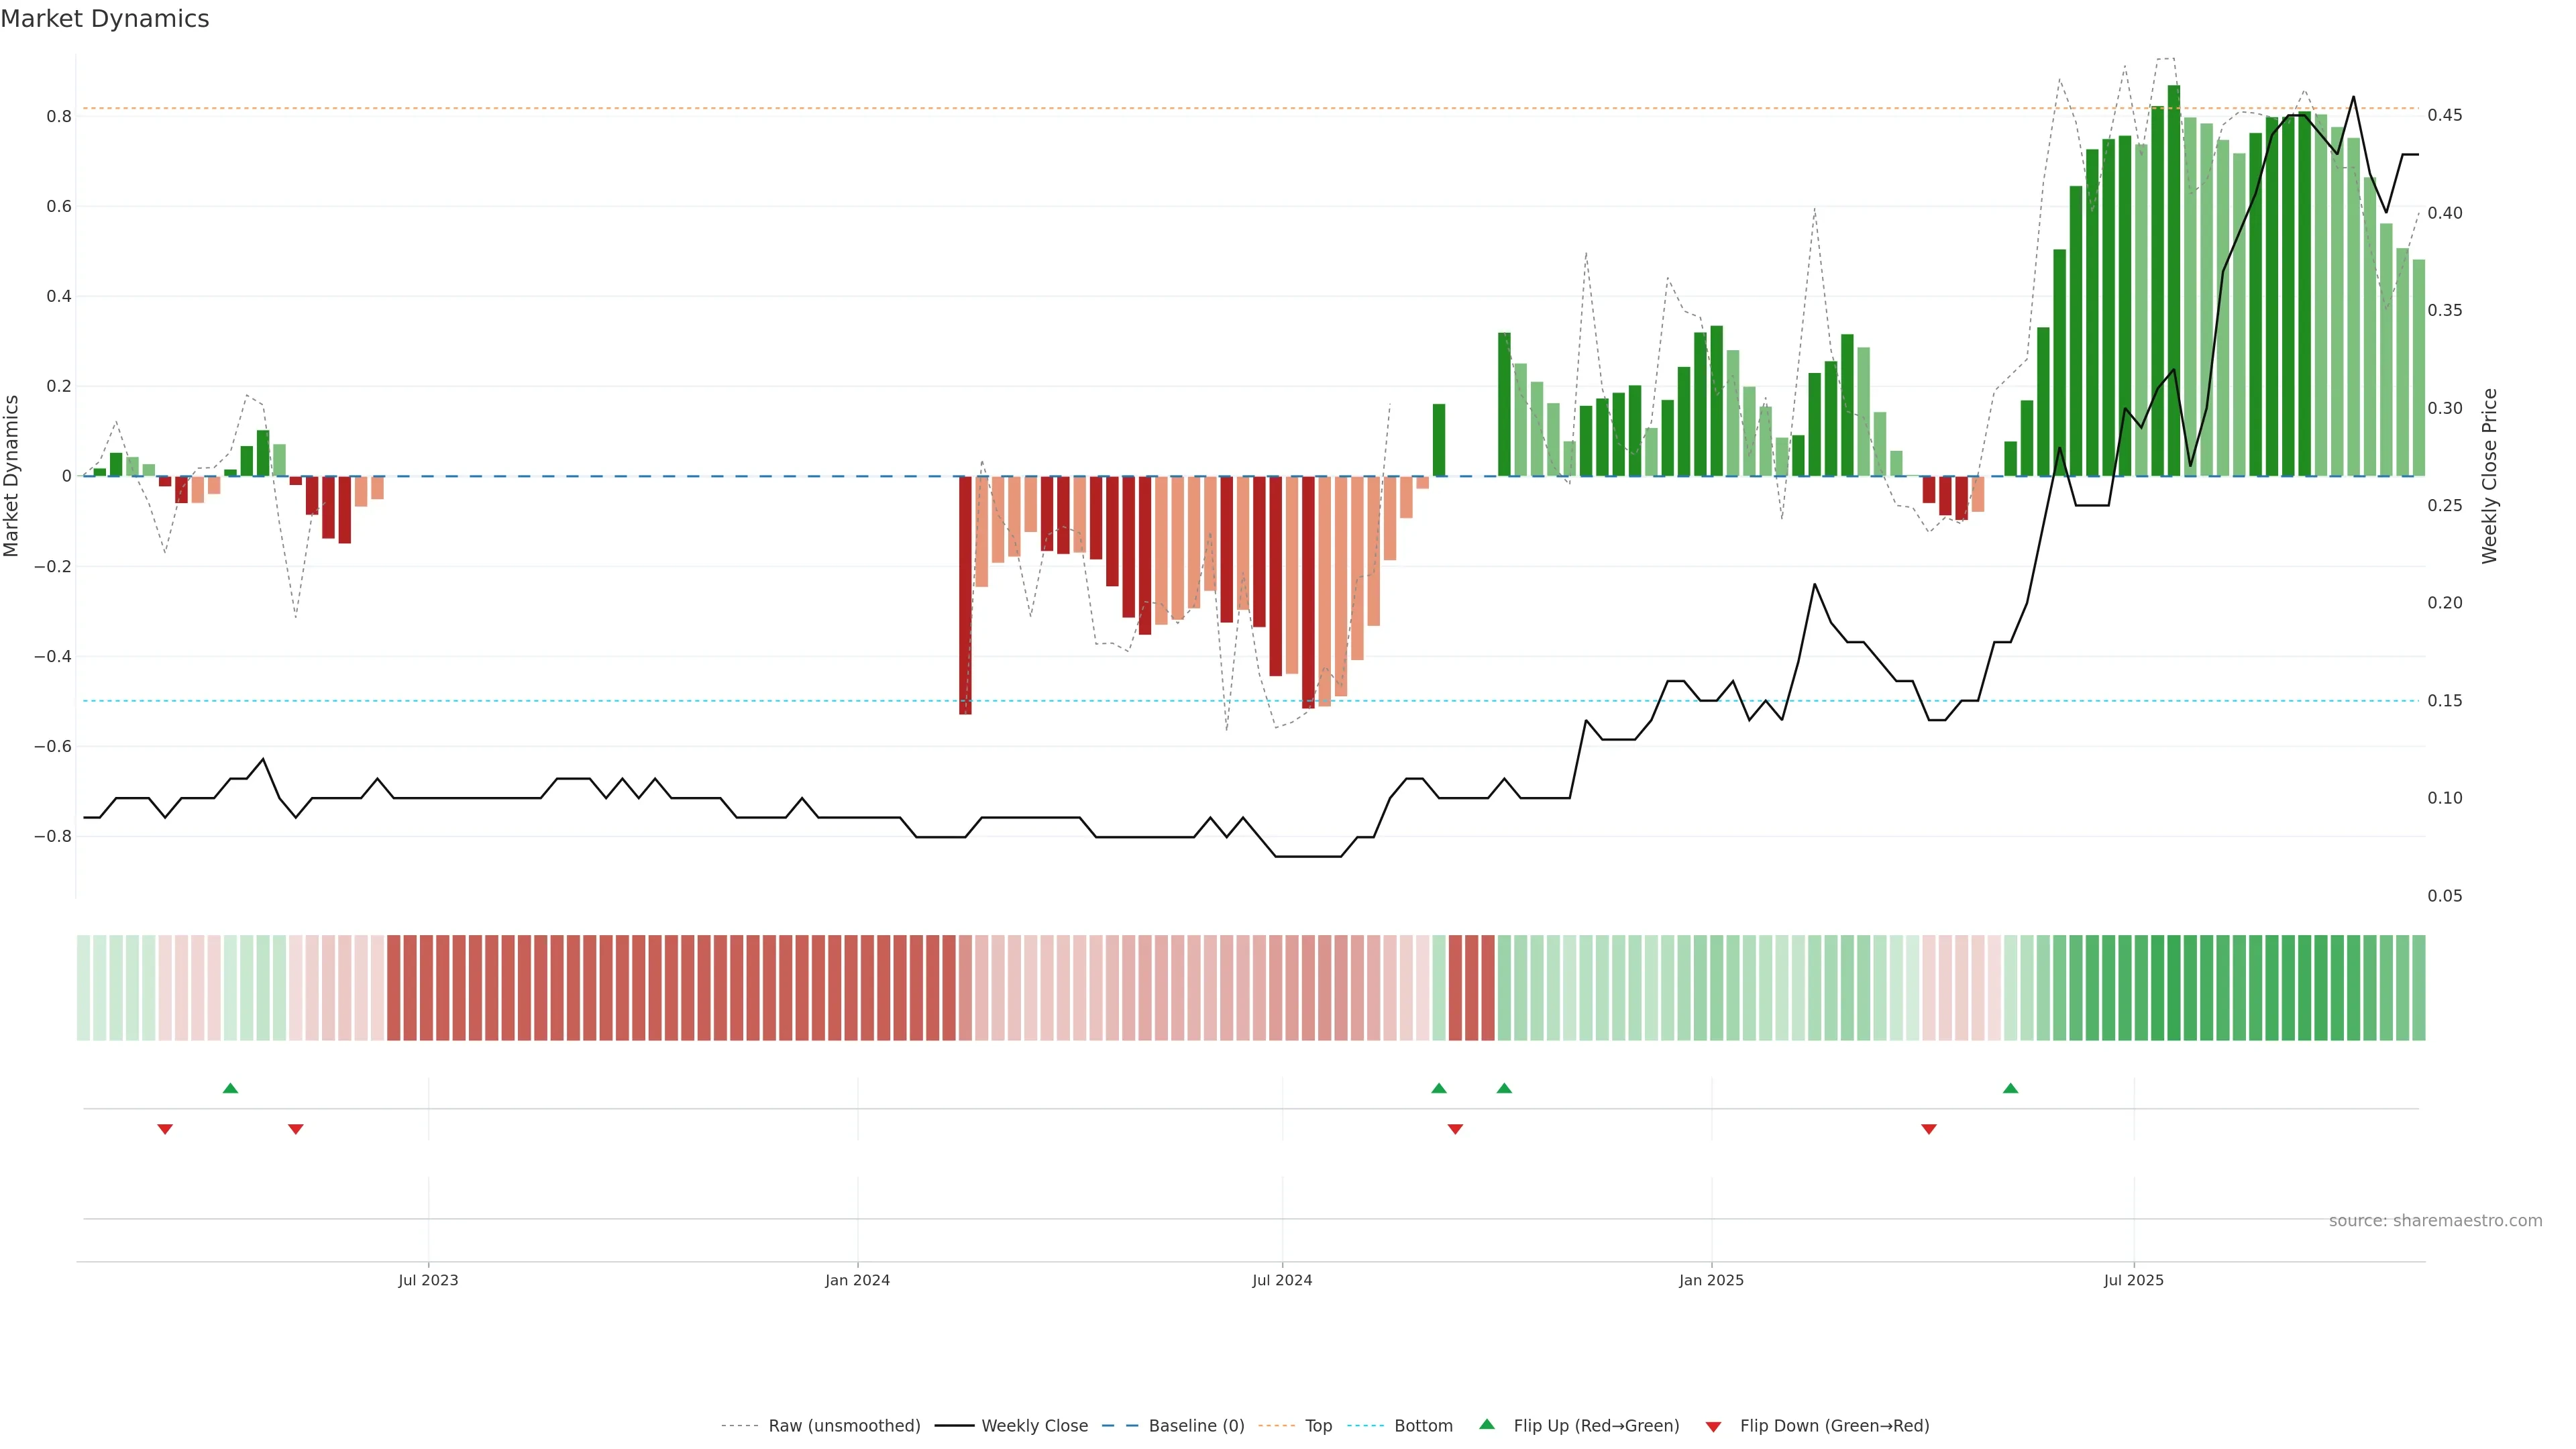Viewport: 2576px width, 1449px height.
Task: Click the Flip Up legend triangle icon
Action: click(1486, 1424)
